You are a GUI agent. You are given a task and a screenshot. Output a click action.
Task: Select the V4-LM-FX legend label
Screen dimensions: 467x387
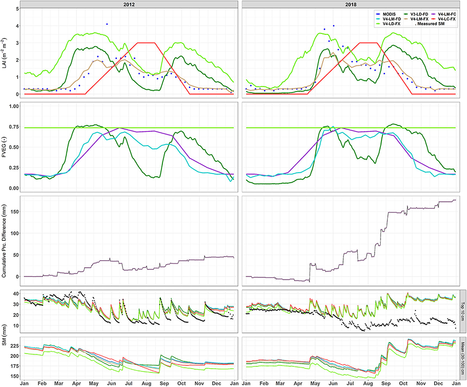419,19
